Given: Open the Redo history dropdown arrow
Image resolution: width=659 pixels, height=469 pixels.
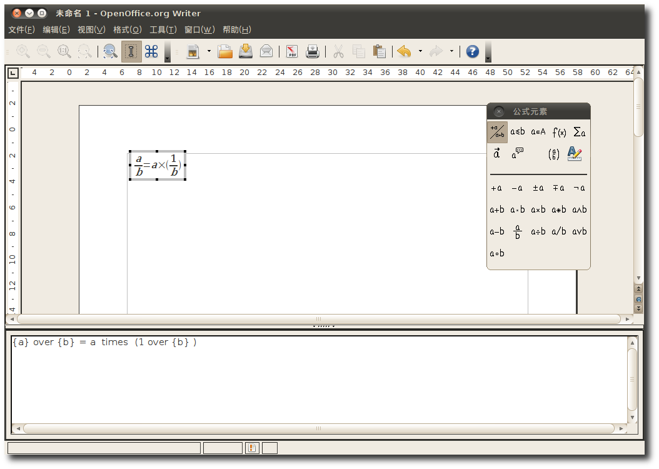Looking at the screenshot, I should tap(451, 52).
